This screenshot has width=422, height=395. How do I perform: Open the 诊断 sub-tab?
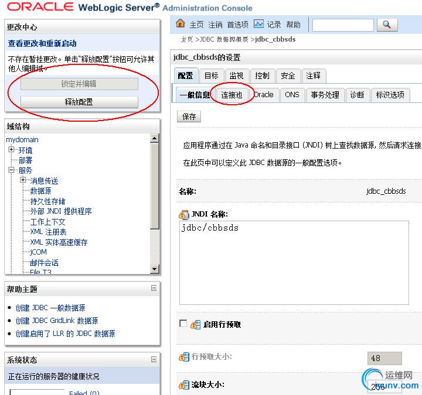tap(357, 95)
